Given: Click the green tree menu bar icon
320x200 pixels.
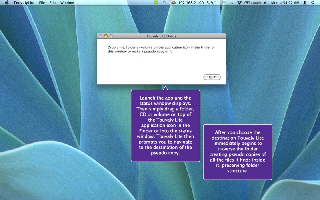Looking at the screenshot, I should (156, 3).
